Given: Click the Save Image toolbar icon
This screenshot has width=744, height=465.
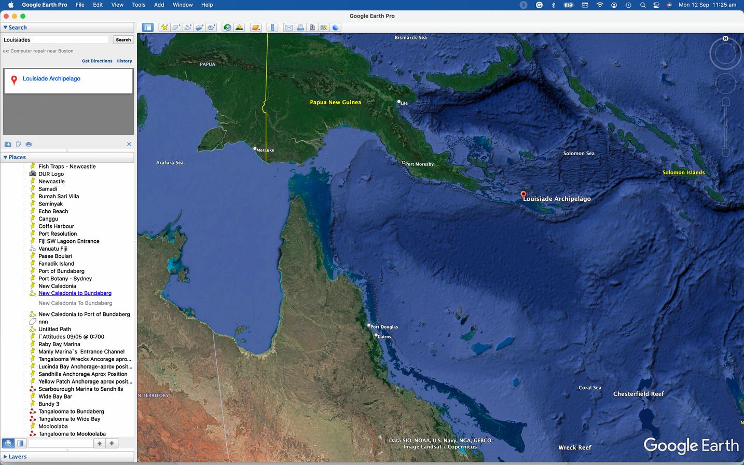Looking at the screenshot, I should (x=312, y=28).
